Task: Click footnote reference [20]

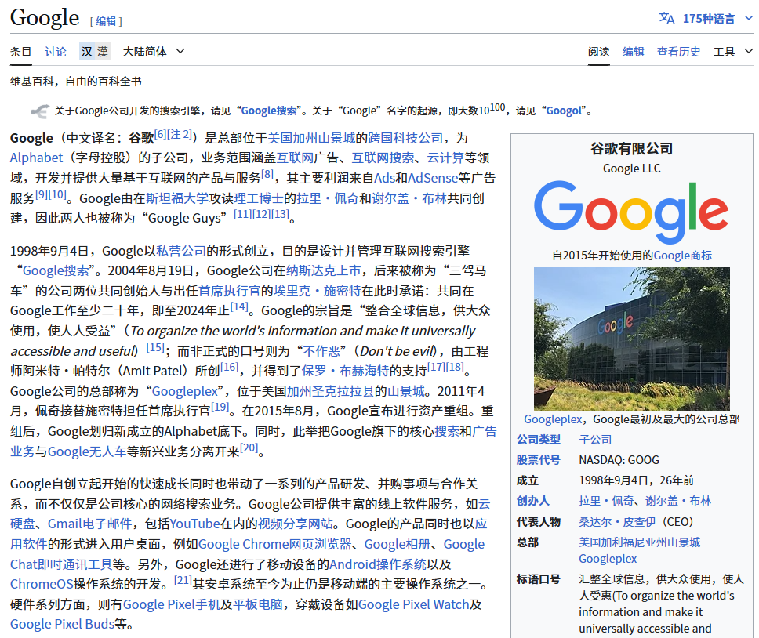Action: [249, 448]
